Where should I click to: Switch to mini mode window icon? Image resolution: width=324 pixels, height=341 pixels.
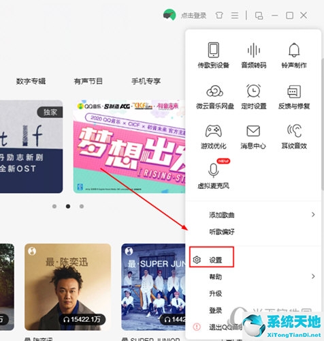point(259,16)
